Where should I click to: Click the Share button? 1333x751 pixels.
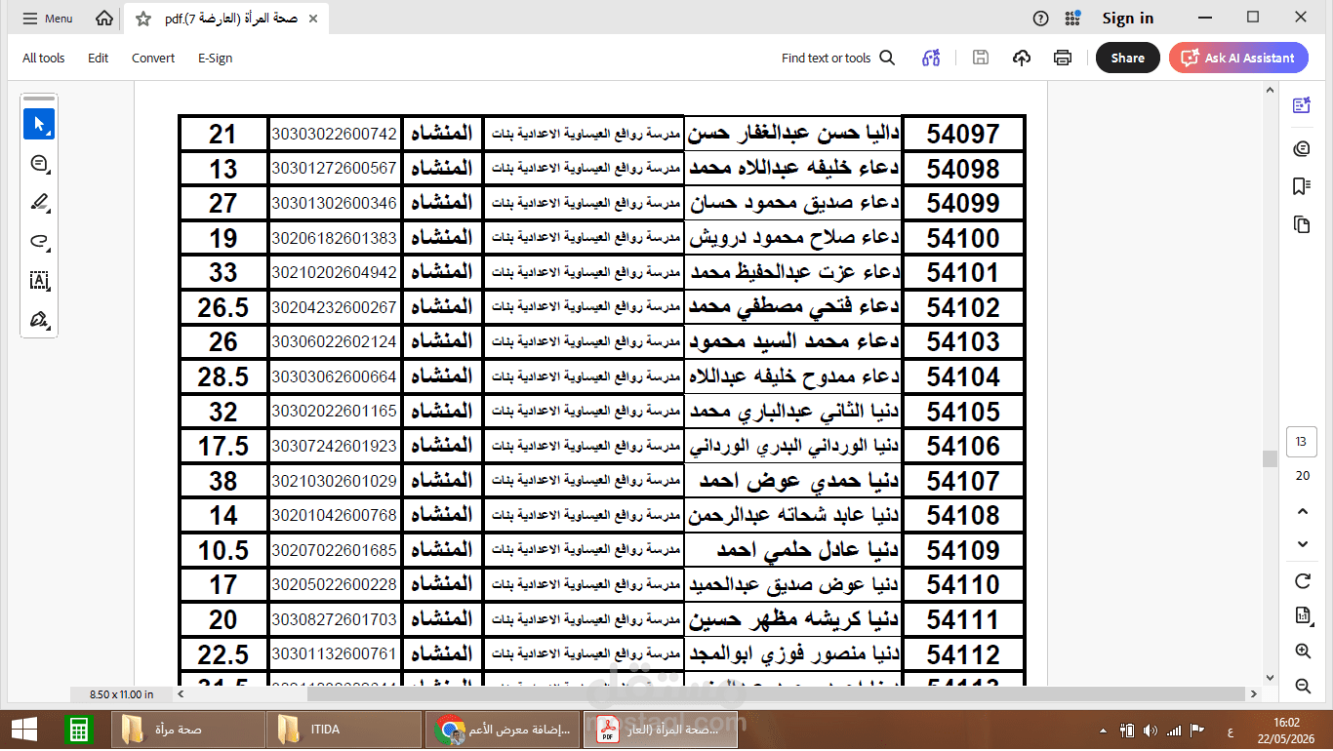click(x=1127, y=58)
